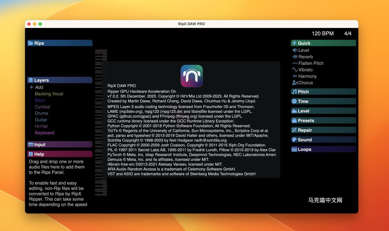Click the window title RipX DAW PRO

point(192,24)
